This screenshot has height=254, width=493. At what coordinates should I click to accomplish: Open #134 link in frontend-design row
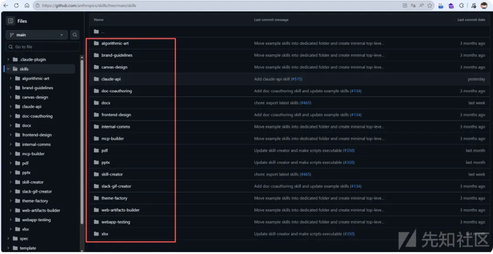click(355, 115)
